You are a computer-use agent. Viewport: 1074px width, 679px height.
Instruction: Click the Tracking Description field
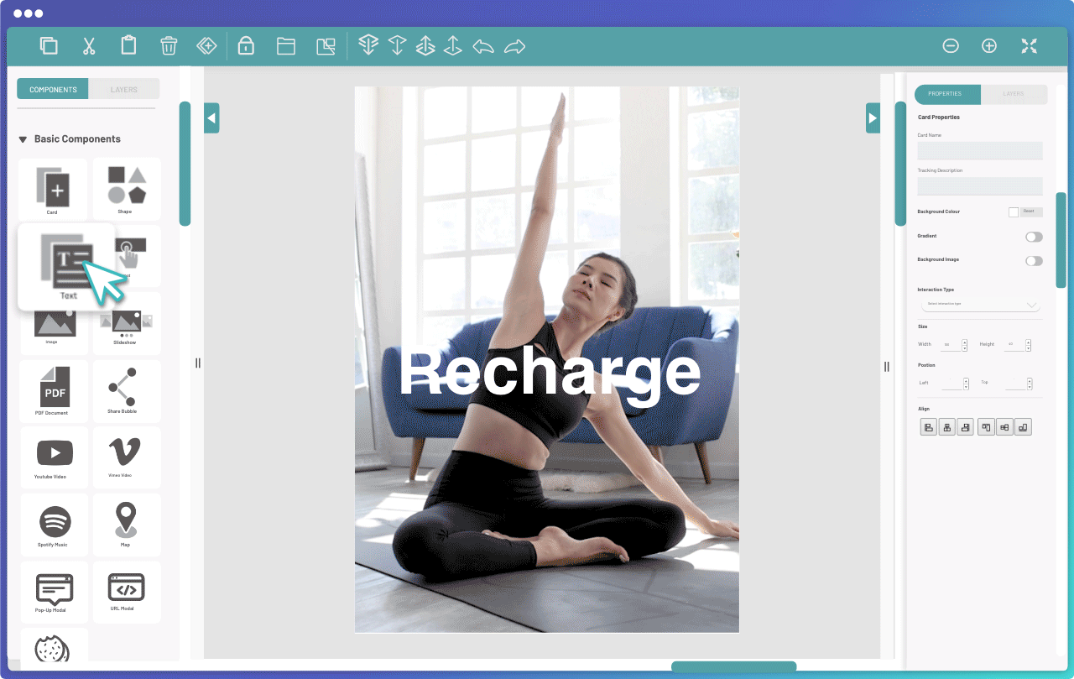click(x=980, y=185)
